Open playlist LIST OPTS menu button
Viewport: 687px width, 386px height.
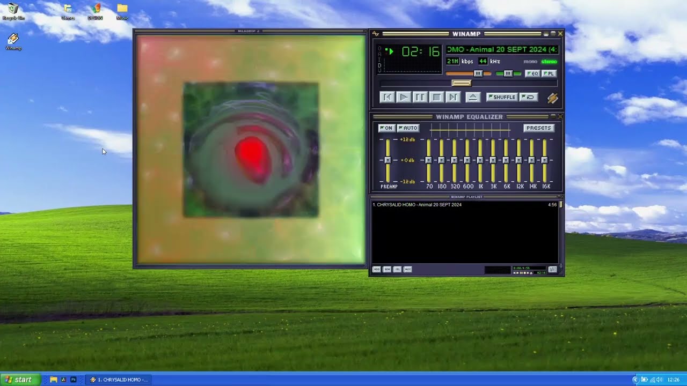point(552,269)
